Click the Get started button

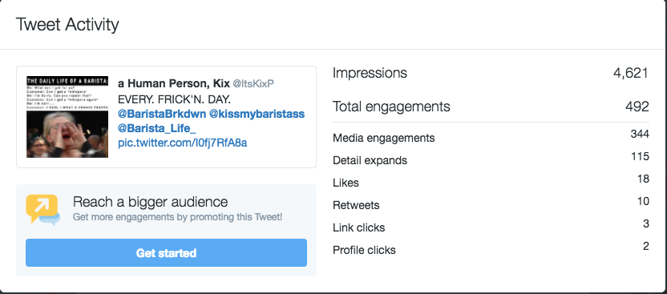166,253
